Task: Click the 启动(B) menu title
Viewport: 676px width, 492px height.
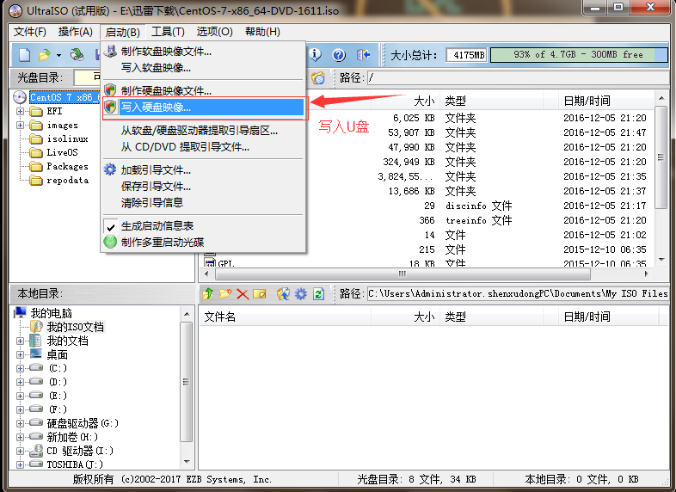Action: point(123,32)
